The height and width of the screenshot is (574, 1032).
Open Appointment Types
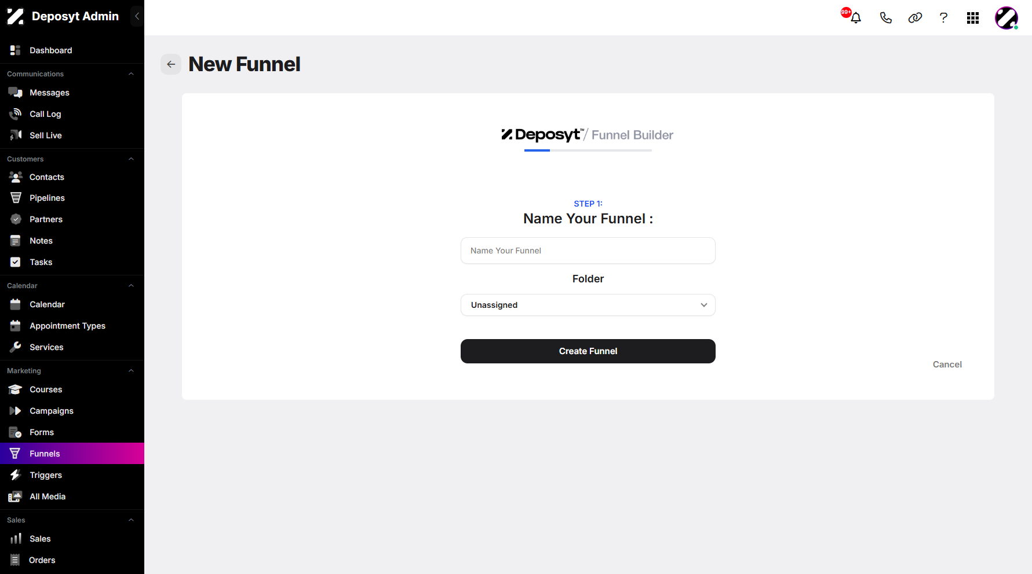point(72,326)
